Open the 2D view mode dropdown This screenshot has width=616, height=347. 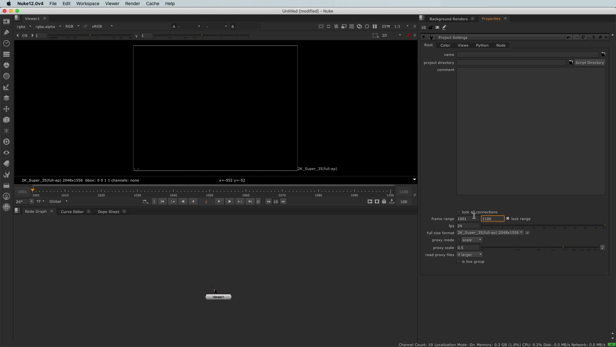point(391,35)
